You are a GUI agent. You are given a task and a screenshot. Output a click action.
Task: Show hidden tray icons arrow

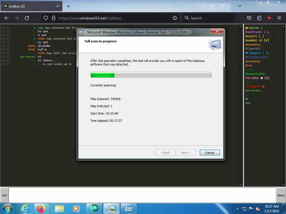(237, 209)
